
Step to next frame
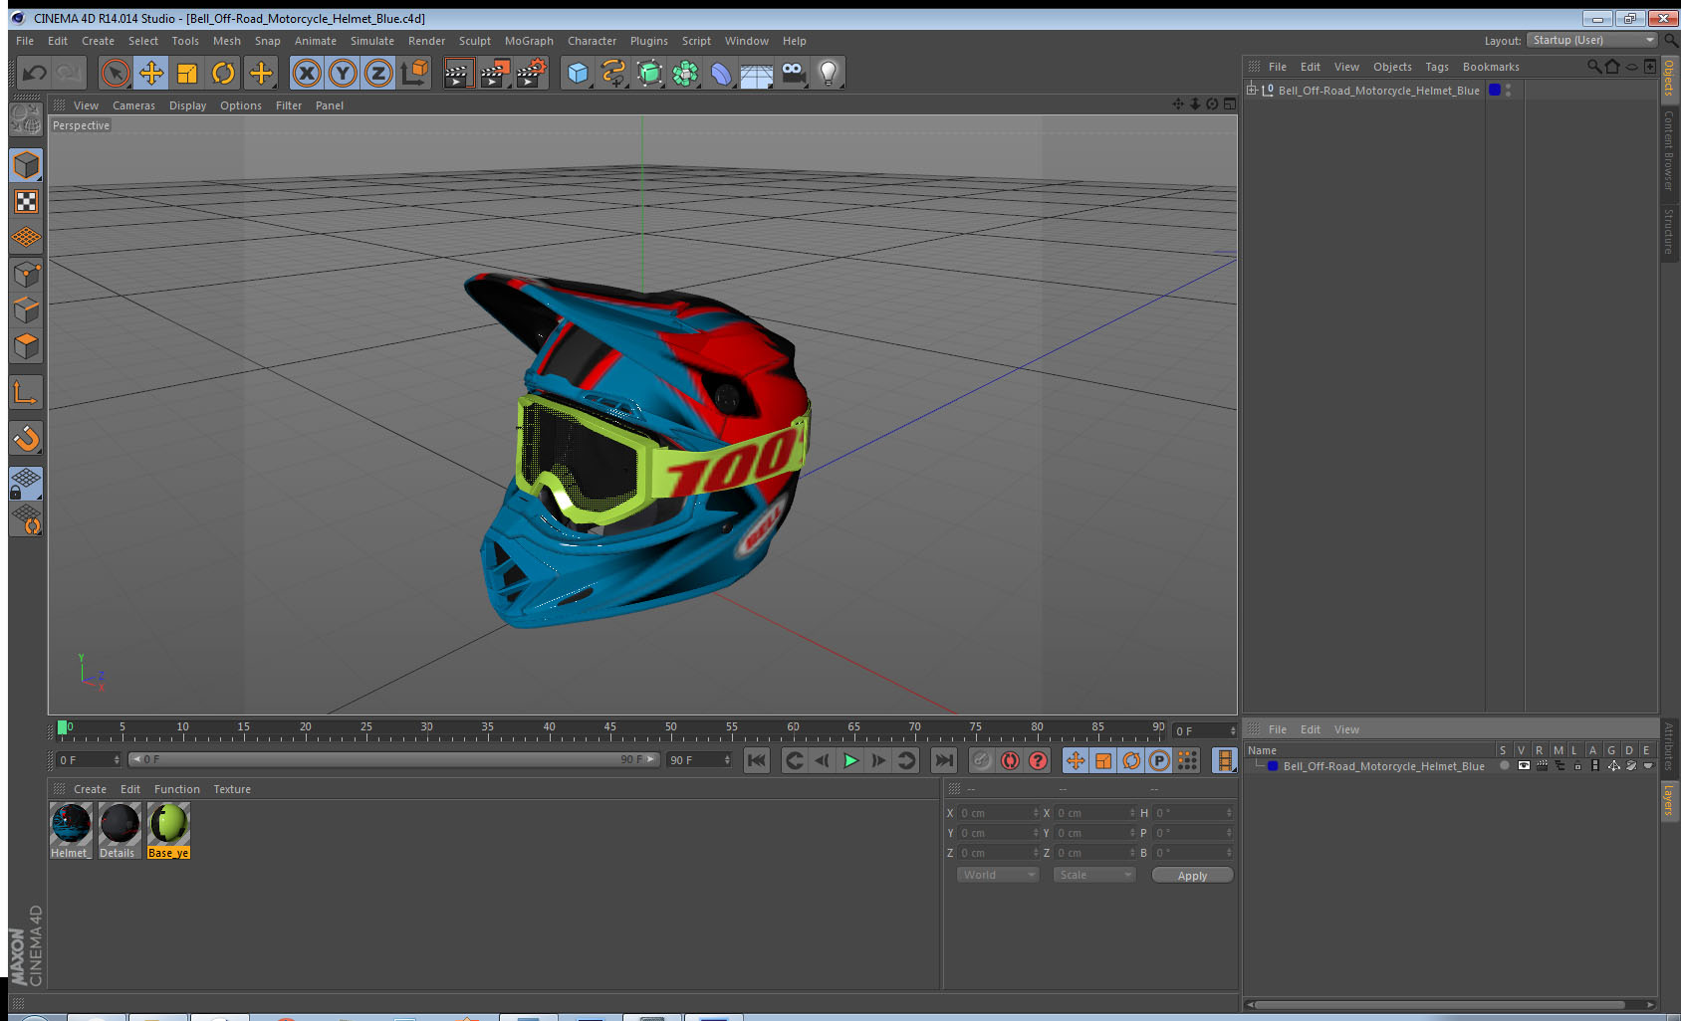click(878, 760)
